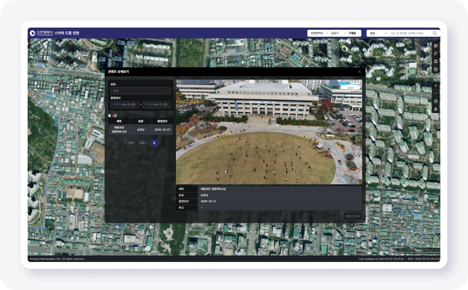468x290 pixels.
Task: Select the 2020-10-27 video result row
Action: (140, 130)
